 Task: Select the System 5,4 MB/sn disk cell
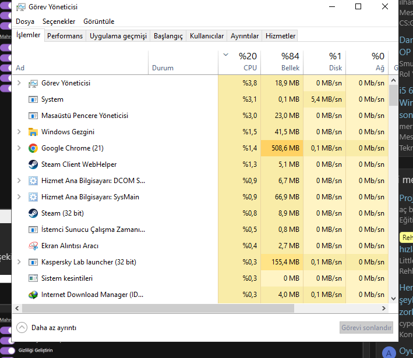click(324, 99)
